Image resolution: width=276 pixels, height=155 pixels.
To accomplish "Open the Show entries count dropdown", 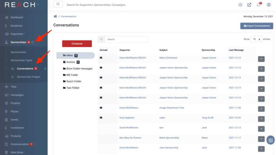I will (256, 39).
